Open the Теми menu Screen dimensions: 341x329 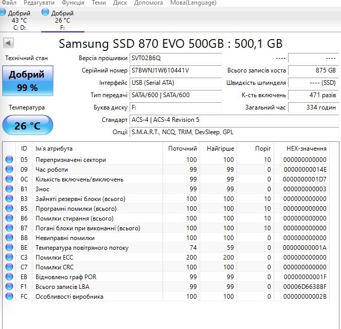99,3
